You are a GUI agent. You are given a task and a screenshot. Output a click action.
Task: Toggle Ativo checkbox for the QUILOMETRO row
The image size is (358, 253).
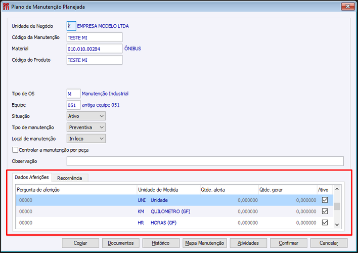[x=325, y=211]
